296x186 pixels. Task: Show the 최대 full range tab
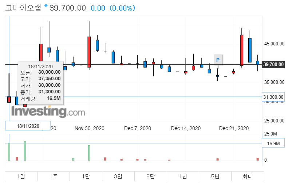point(248,177)
